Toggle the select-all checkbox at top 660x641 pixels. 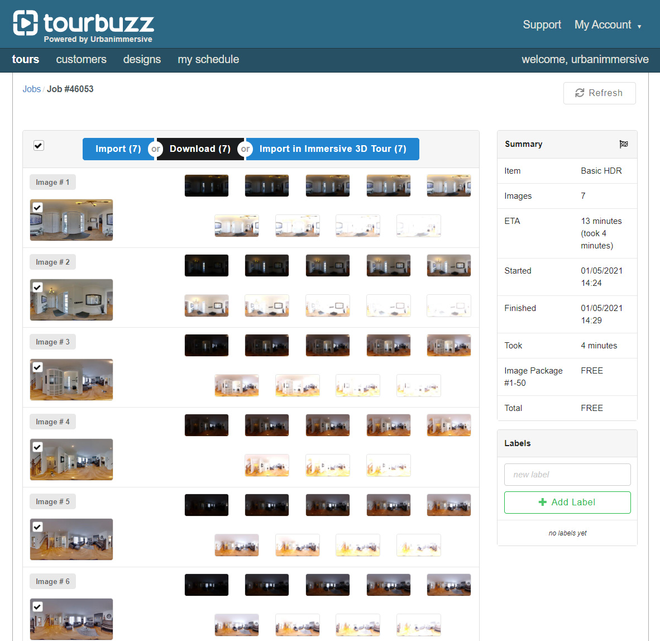[39, 146]
